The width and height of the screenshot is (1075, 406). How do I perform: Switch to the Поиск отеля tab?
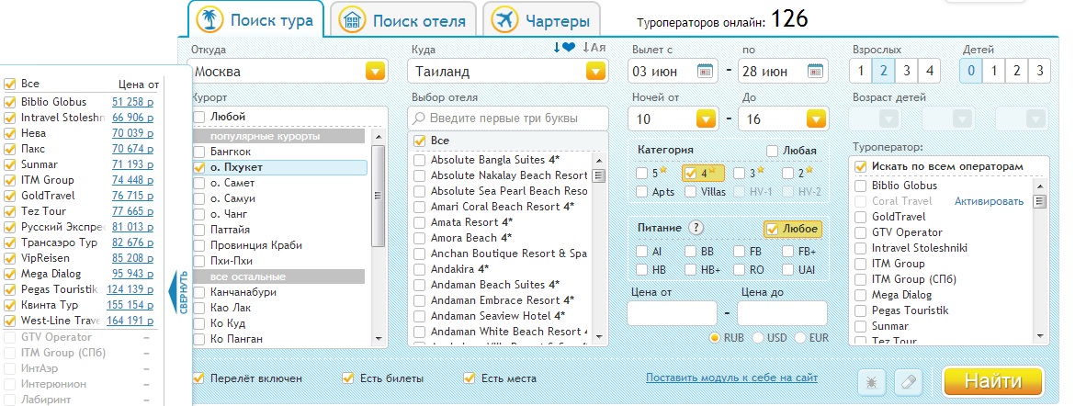(402, 20)
